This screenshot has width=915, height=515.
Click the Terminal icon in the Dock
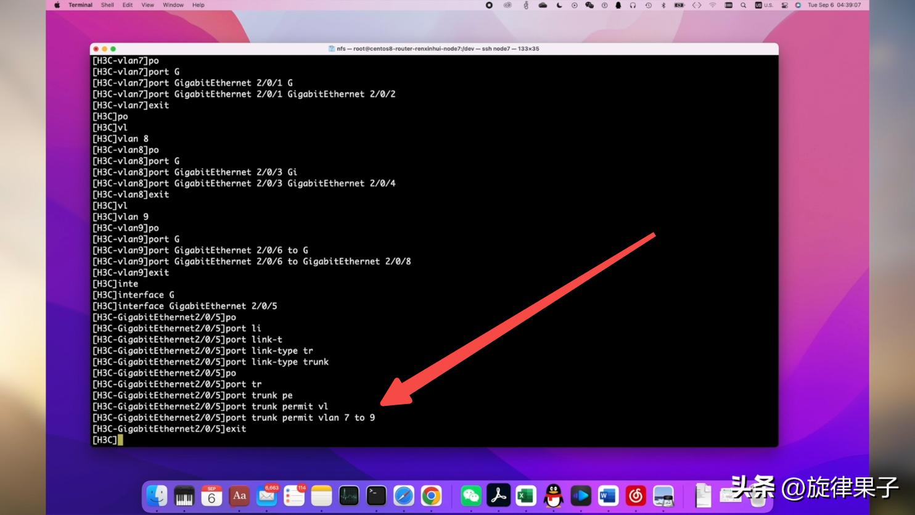[376, 495]
